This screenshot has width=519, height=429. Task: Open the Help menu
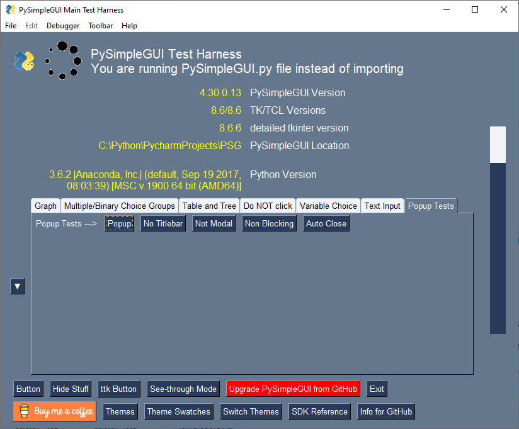click(x=129, y=26)
